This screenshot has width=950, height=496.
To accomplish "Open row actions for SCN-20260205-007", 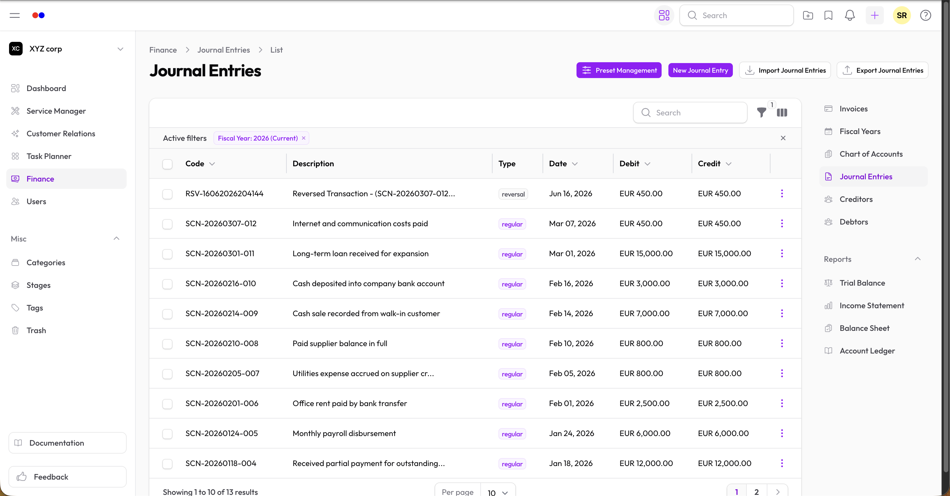I will click(782, 373).
